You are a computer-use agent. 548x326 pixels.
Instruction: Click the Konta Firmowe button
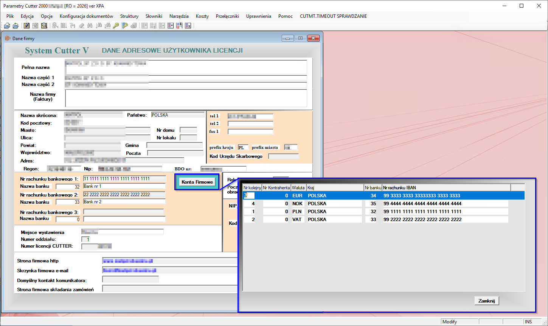[x=197, y=182]
